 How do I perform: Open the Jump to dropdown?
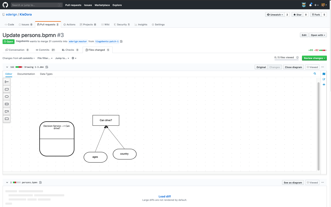[62, 58]
